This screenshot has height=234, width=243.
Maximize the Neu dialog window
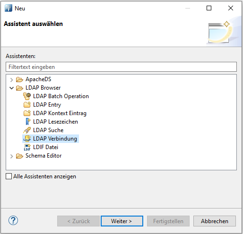pos(209,8)
